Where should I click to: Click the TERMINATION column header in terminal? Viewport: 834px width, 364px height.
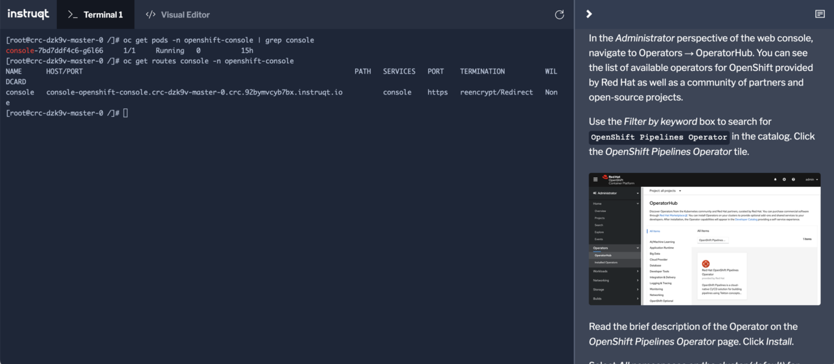(482, 72)
